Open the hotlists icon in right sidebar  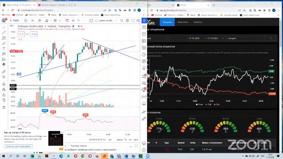tap(144, 54)
